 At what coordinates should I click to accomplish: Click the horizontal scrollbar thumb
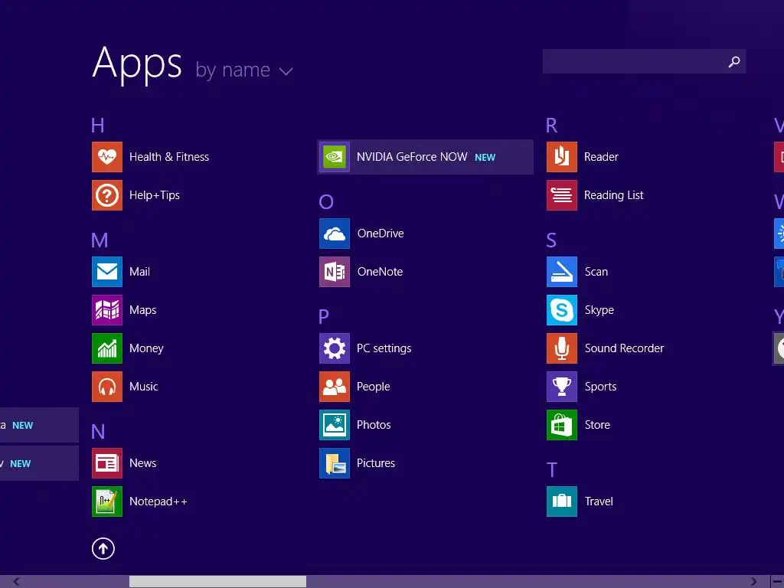pos(217,582)
